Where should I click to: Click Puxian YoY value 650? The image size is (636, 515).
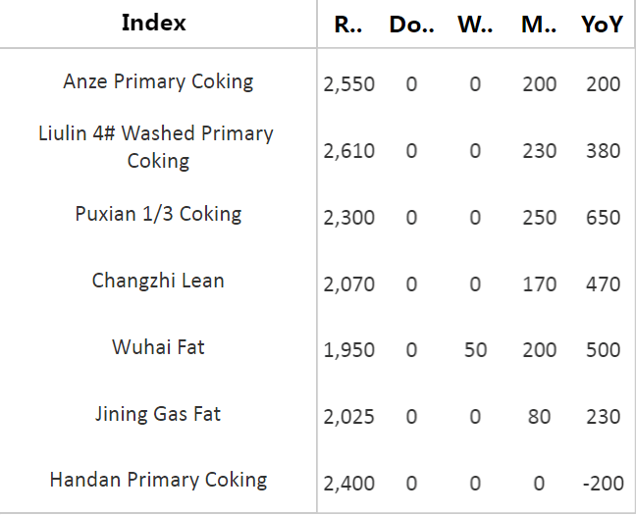604,218
